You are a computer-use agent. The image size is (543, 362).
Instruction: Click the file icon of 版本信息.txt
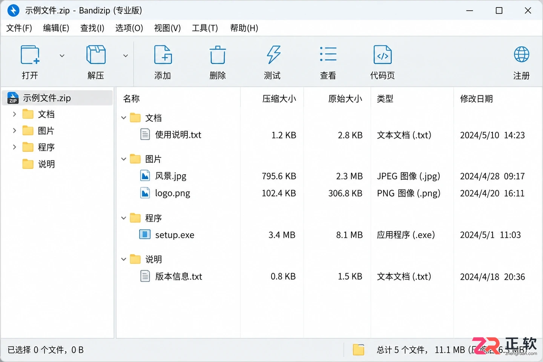click(145, 276)
